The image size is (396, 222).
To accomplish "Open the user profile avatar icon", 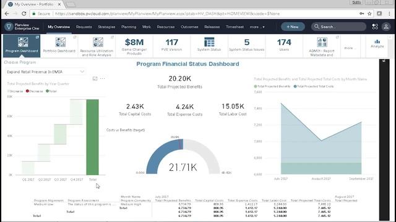I will (386, 27).
